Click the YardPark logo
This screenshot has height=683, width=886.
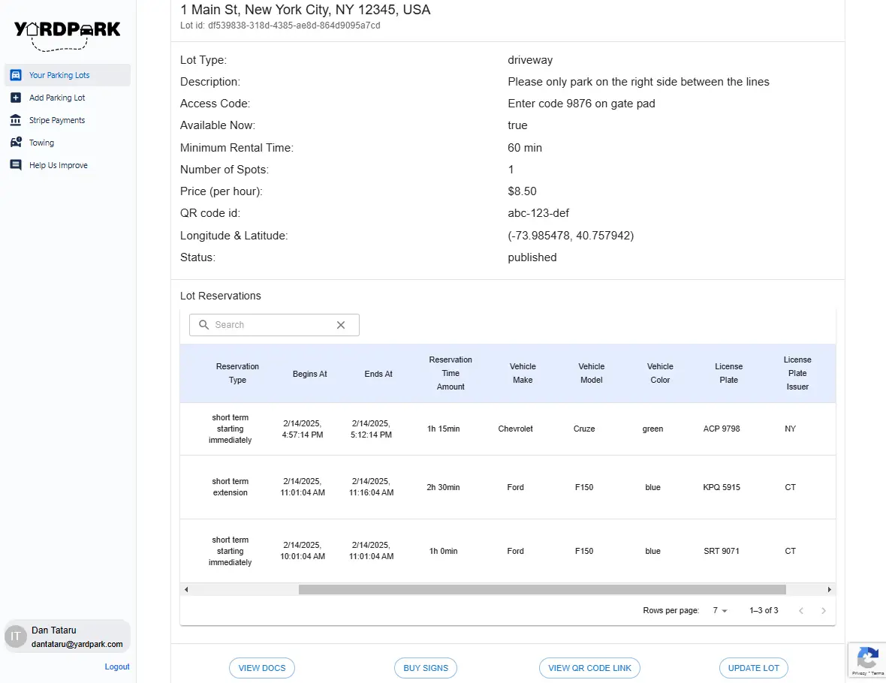point(68,35)
